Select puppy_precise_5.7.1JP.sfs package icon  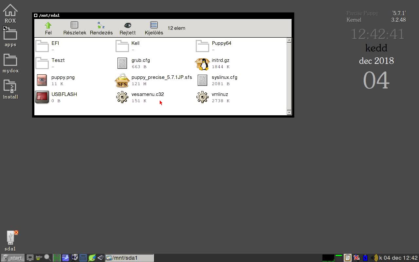pyautogui.click(x=122, y=81)
